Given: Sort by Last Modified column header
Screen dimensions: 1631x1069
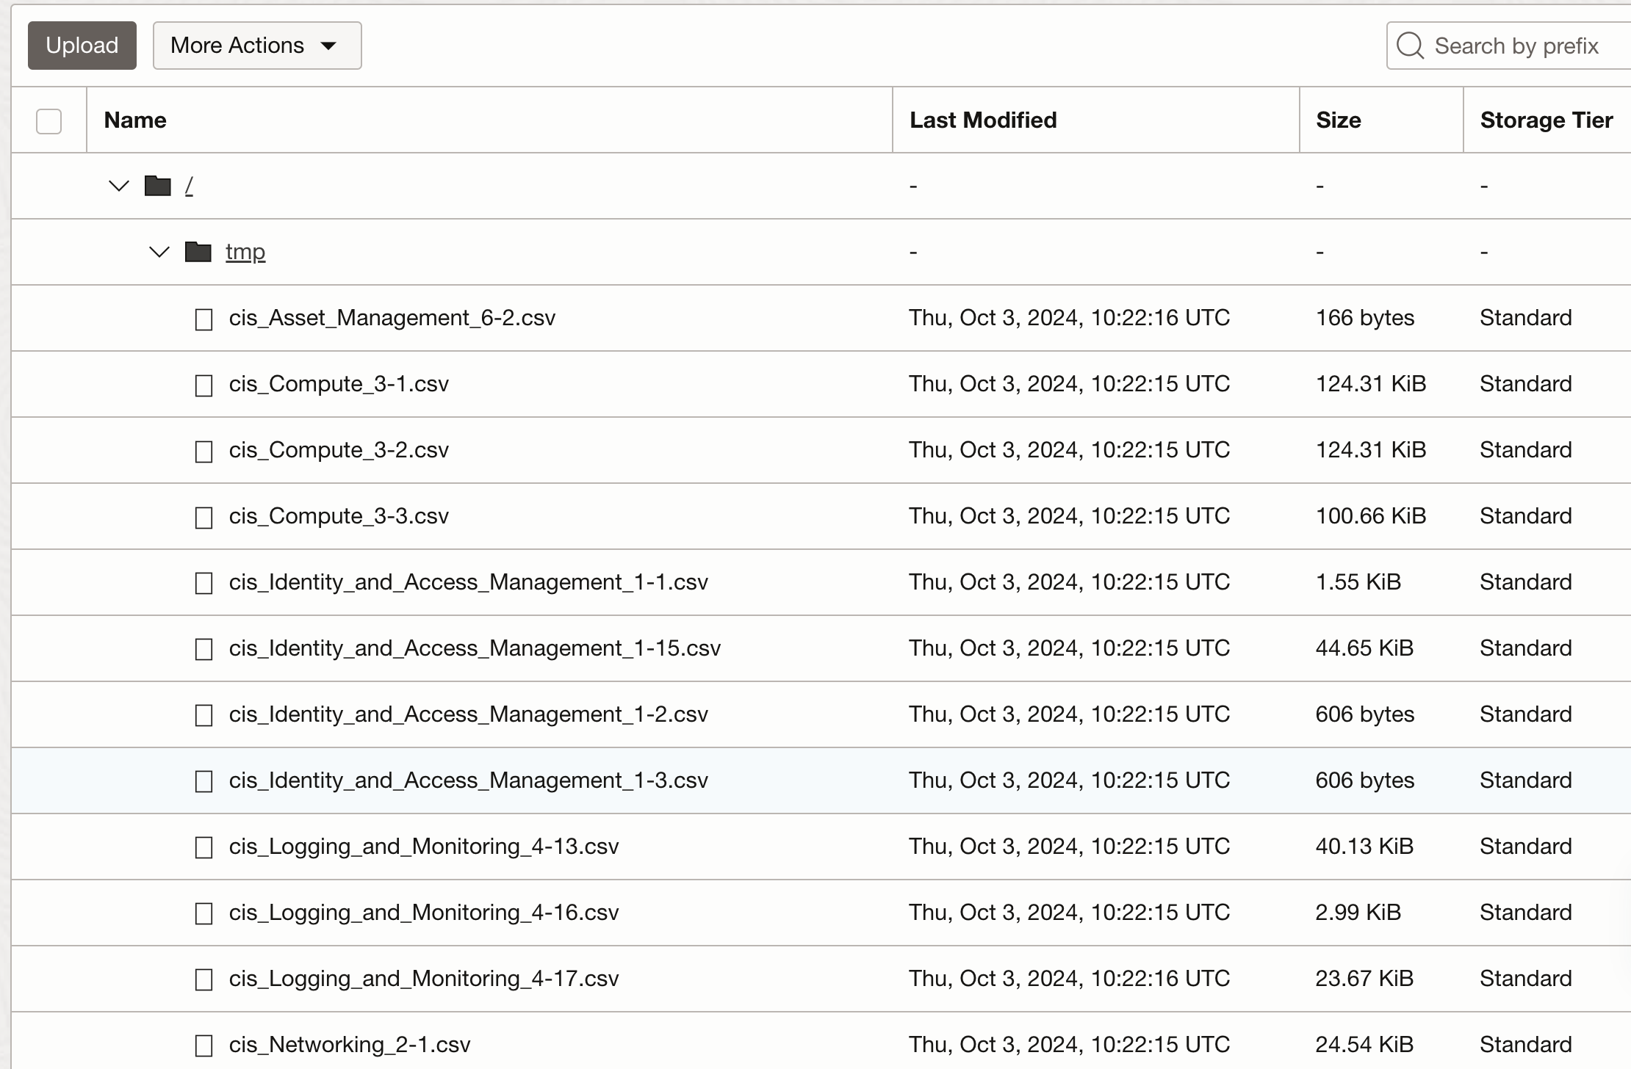Looking at the screenshot, I should coord(982,120).
